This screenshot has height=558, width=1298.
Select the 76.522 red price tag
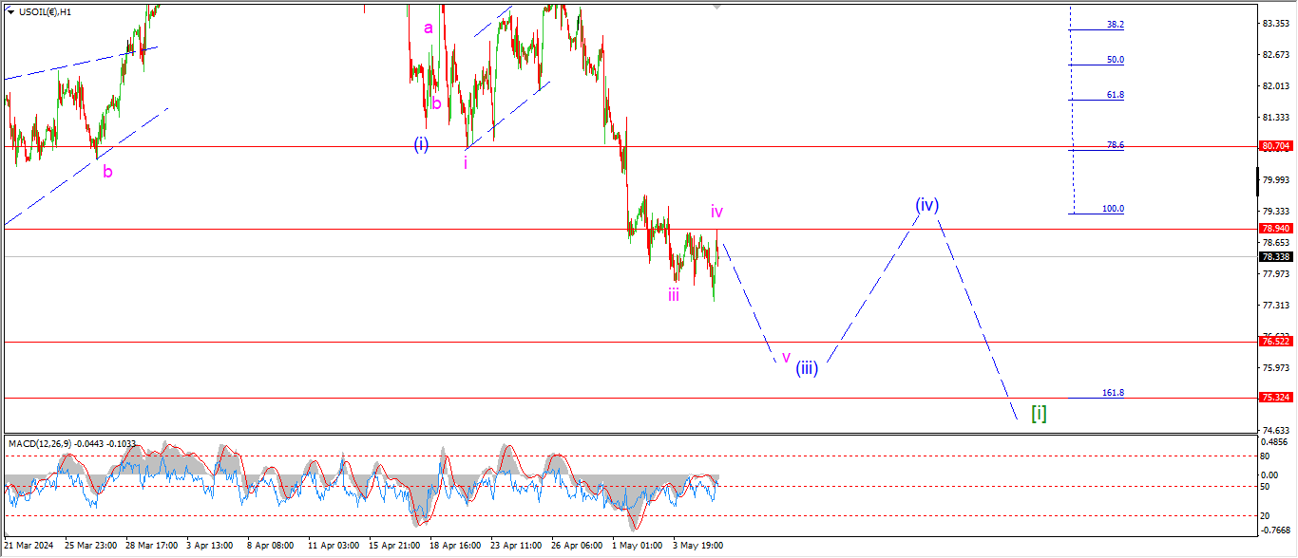[x=1274, y=341]
